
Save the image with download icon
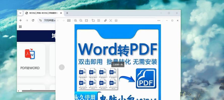116,20
